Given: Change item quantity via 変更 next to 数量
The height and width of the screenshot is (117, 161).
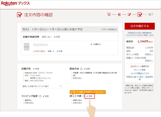Looking at the screenshot, I should coord(60,51).
